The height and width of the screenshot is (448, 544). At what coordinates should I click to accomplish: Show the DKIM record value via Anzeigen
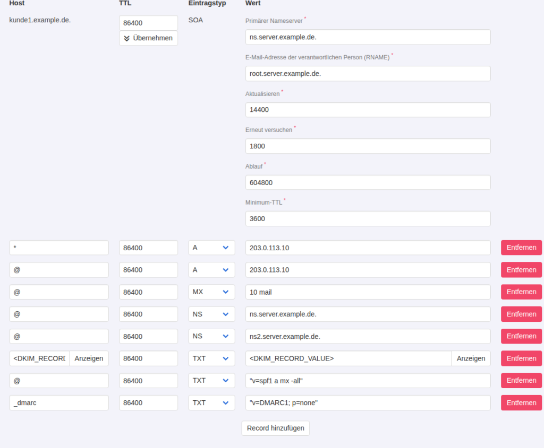click(471, 358)
